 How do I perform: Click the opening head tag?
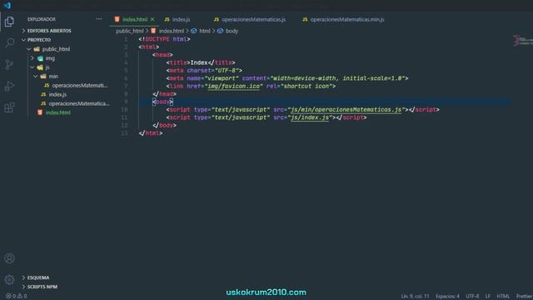click(162, 55)
